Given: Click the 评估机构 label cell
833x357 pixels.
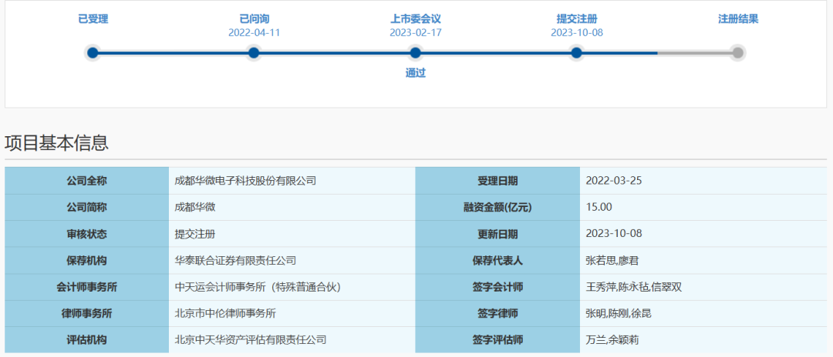Looking at the screenshot, I should (x=86, y=339).
